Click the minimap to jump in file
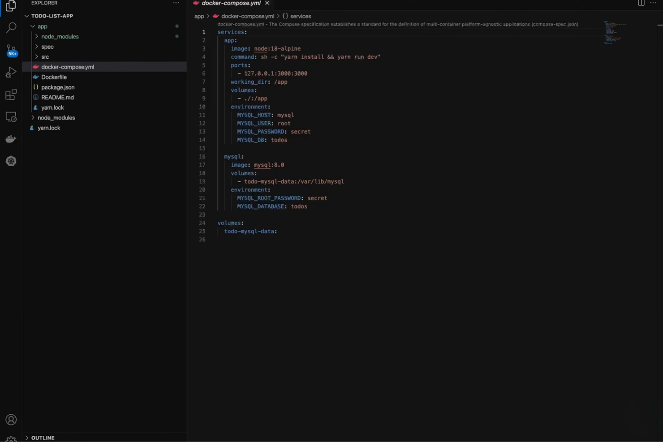 coord(614,31)
